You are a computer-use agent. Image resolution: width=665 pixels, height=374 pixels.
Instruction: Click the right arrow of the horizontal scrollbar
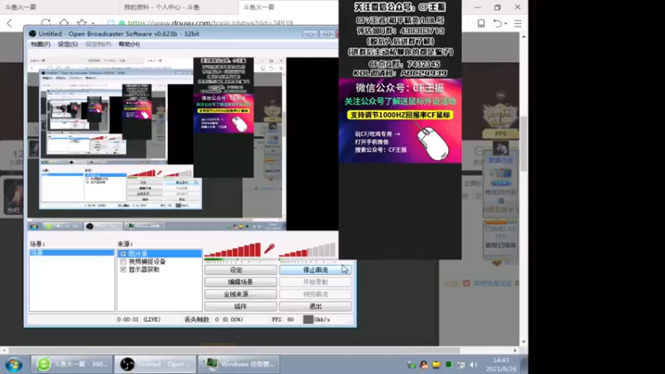(515, 351)
